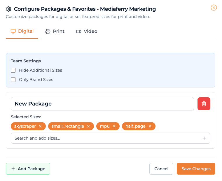222x181 pixels.
Task: Click the plus icon in size search
Action: tap(204, 138)
